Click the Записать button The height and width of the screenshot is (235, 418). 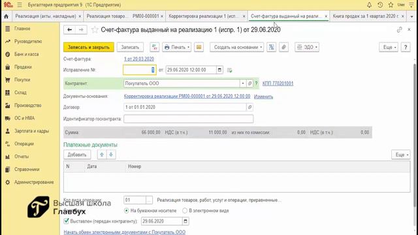[130, 47]
